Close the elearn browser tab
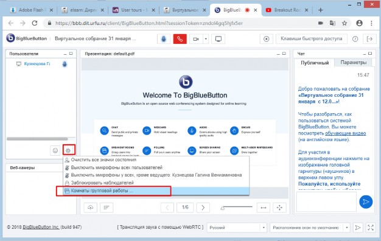Viewport: 381px width, 241px height. [x=102, y=10]
